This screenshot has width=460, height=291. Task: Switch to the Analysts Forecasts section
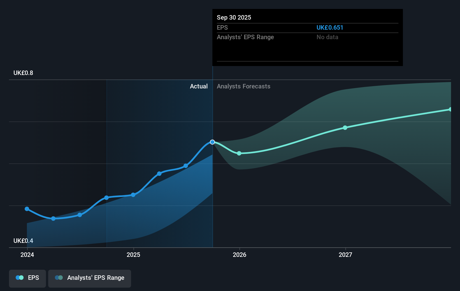(x=243, y=86)
